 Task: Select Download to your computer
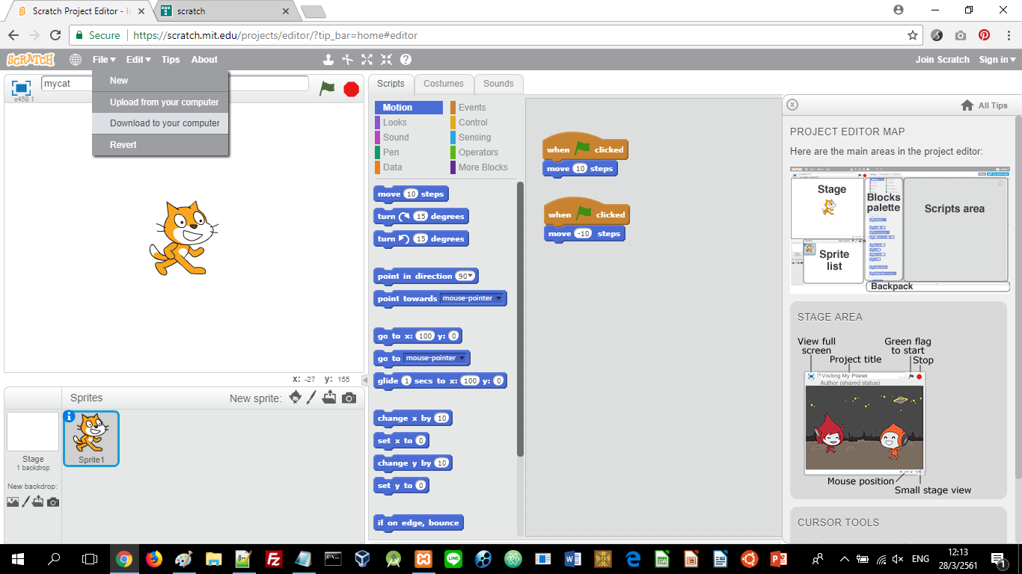tap(160, 123)
